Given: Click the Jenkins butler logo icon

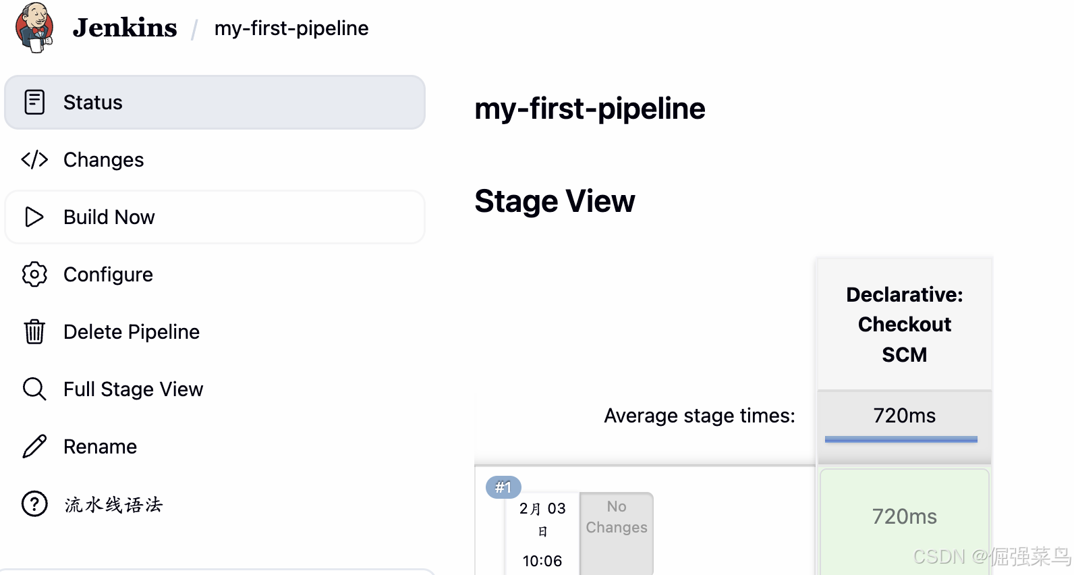Looking at the screenshot, I should (x=34, y=28).
